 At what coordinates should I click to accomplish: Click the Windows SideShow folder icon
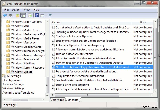click(8, 63)
